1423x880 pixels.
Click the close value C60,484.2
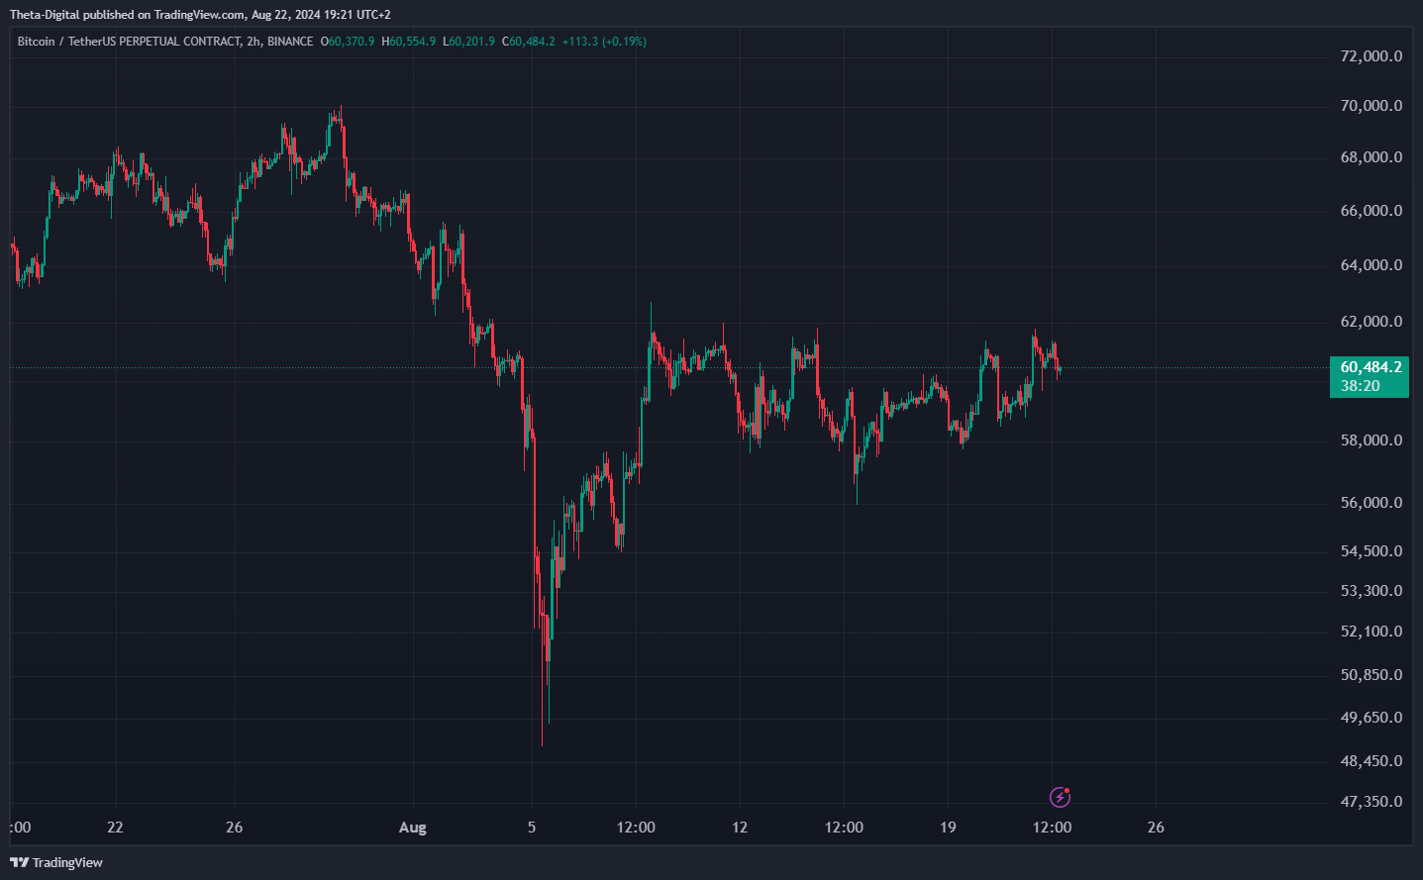pos(529,42)
